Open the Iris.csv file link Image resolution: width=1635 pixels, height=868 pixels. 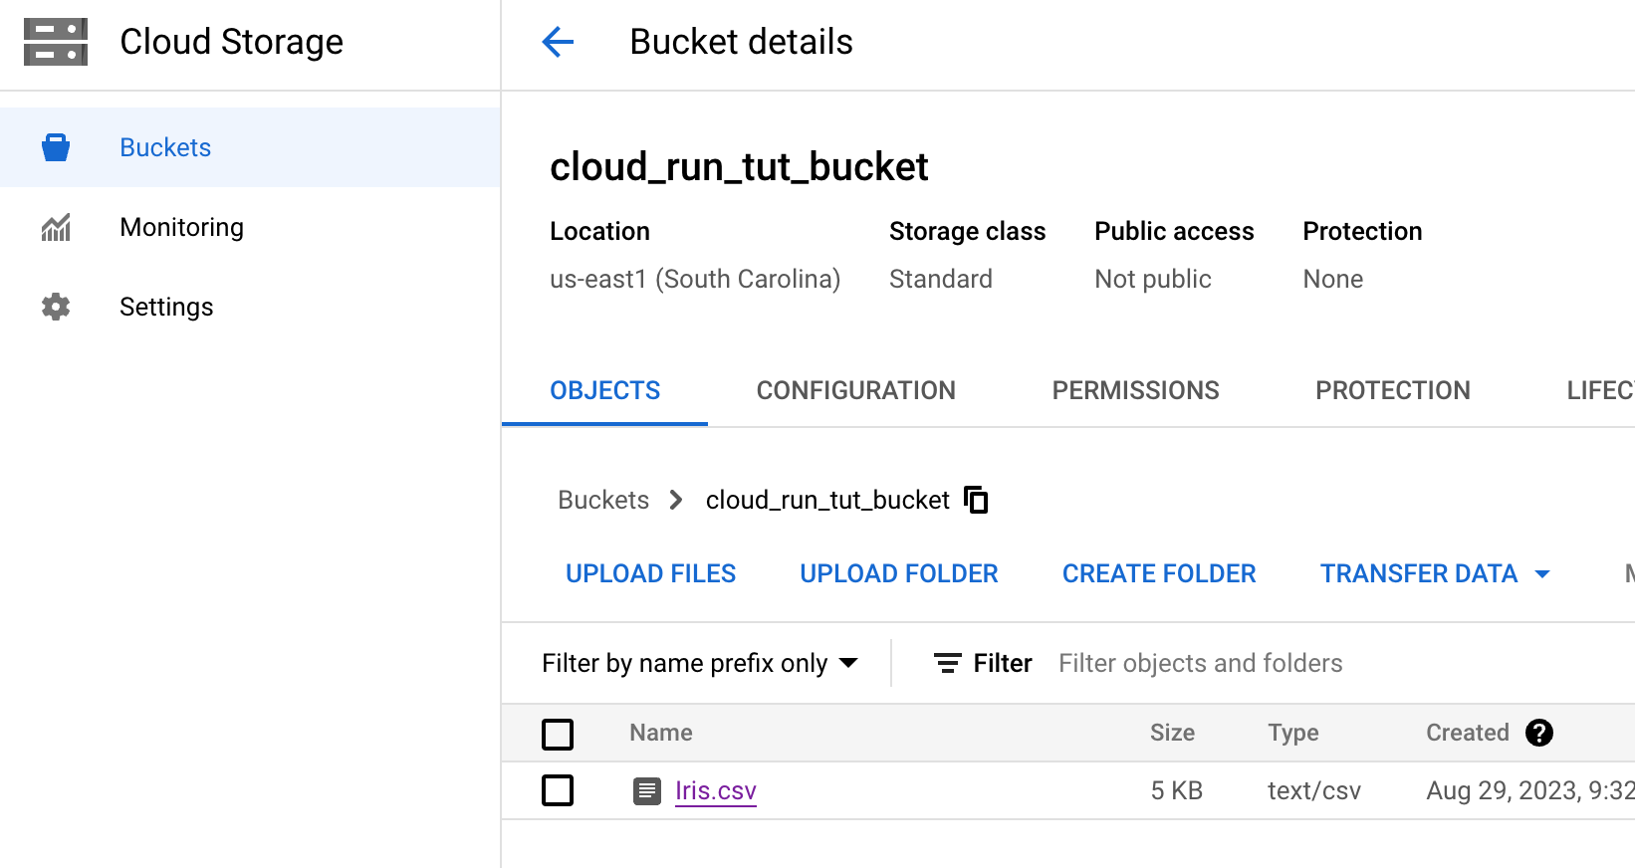coord(716,790)
